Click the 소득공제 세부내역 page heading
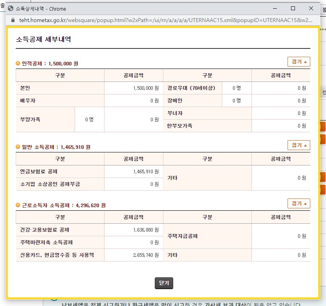Image resolution: width=326 pixels, height=306 pixels. click(43, 39)
